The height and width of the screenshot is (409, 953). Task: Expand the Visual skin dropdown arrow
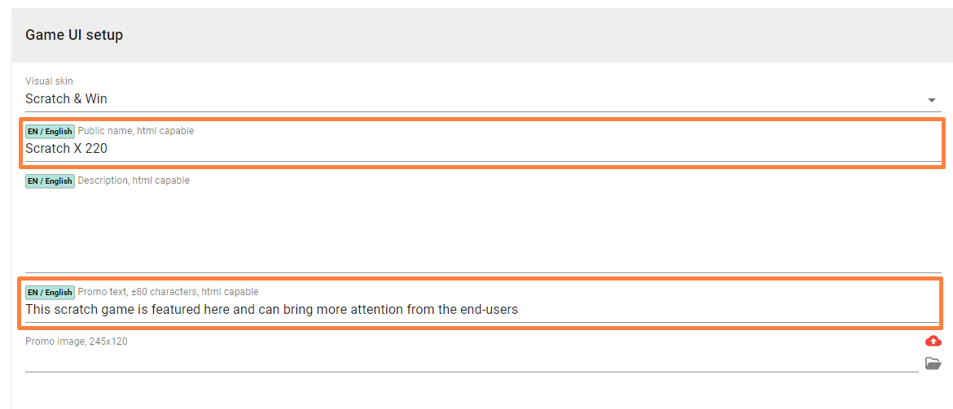click(932, 100)
